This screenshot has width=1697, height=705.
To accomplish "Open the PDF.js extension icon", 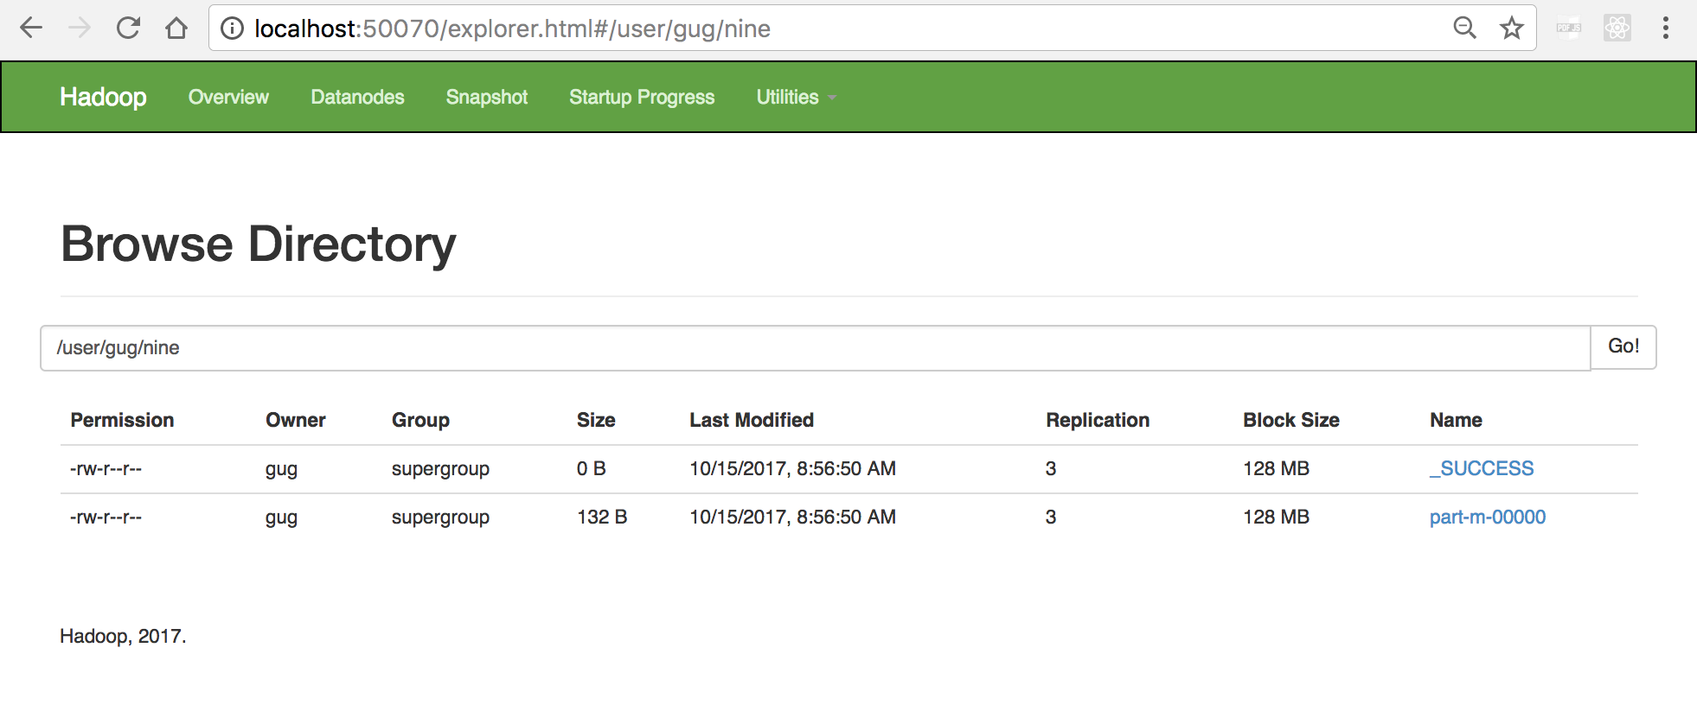I will point(1569,29).
